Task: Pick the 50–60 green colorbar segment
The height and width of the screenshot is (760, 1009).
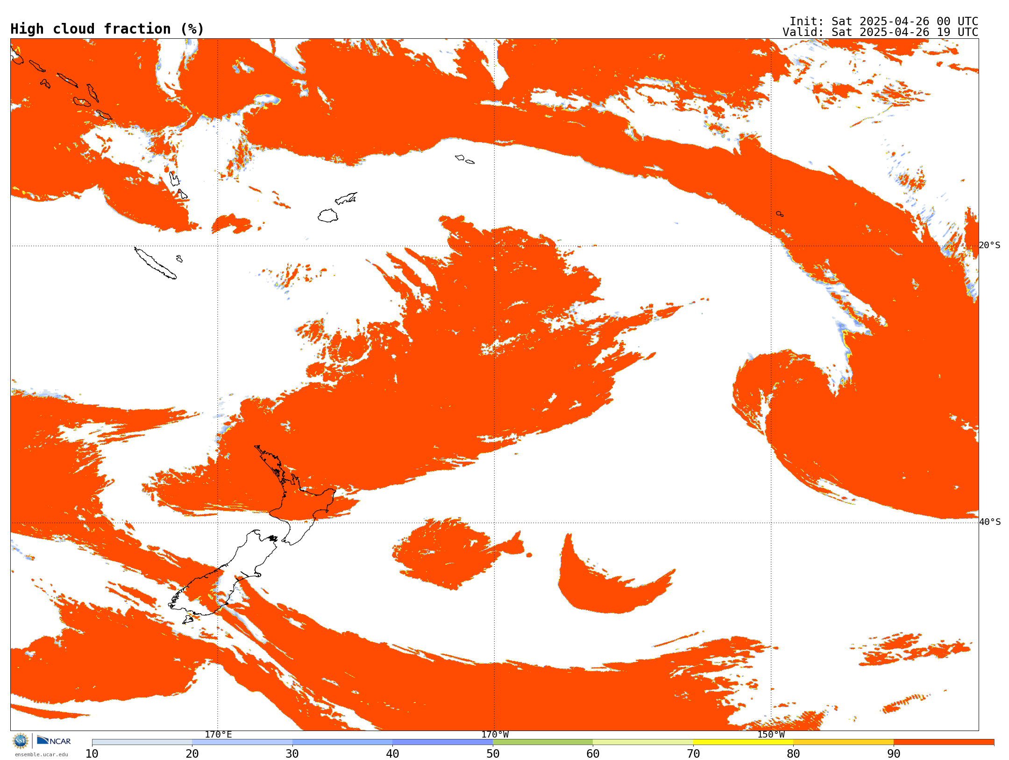Action: pyautogui.click(x=543, y=742)
